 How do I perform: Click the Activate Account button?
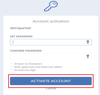[x=51, y=81]
